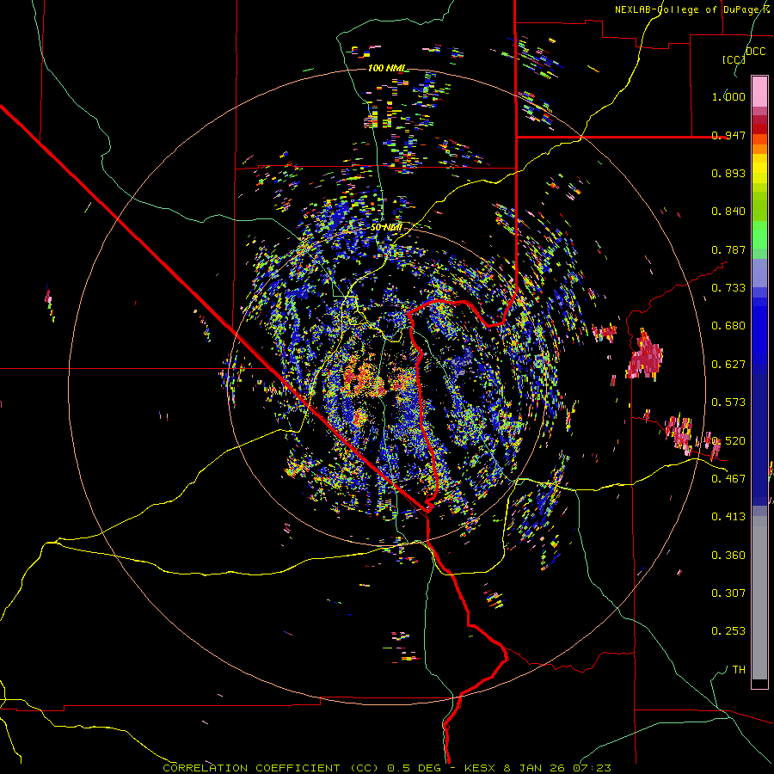This screenshot has width=774, height=774.
Task: Select the 0.680 scale value
Action: click(x=728, y=326)
